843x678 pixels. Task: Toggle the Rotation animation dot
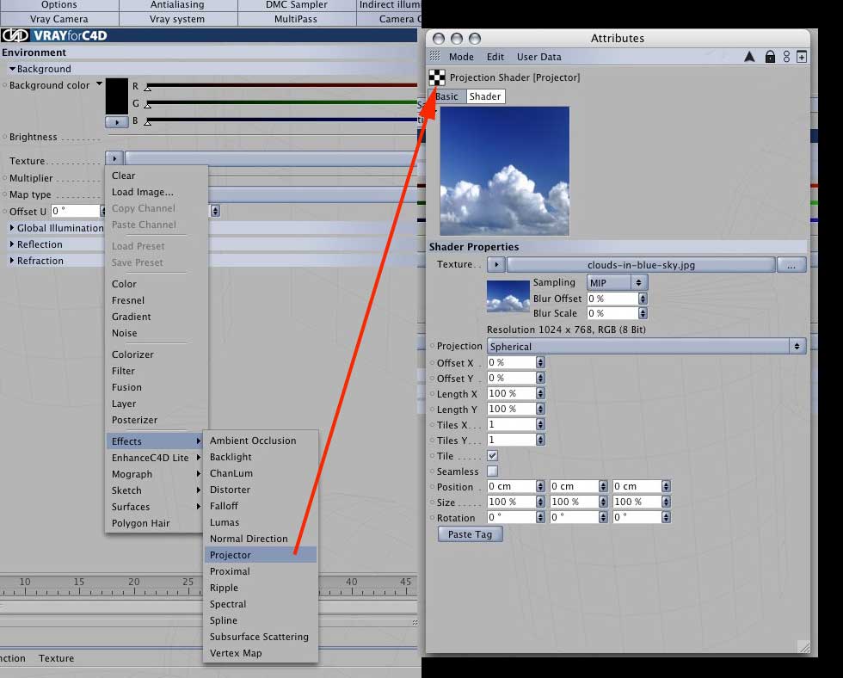(432, 517)
